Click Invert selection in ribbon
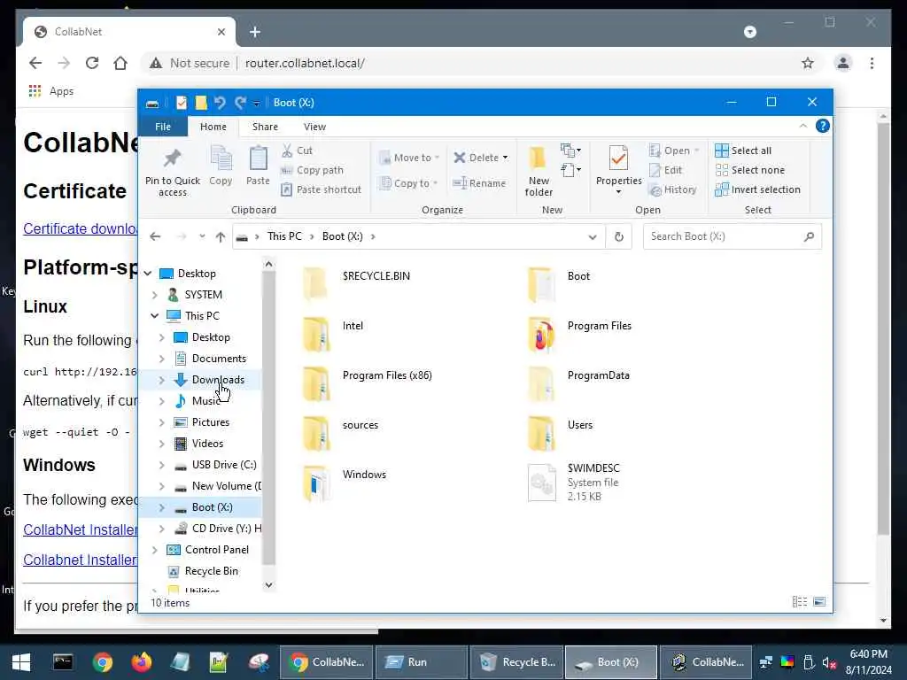The width and height of the screenshot is (907, 680). pos(758,189)
